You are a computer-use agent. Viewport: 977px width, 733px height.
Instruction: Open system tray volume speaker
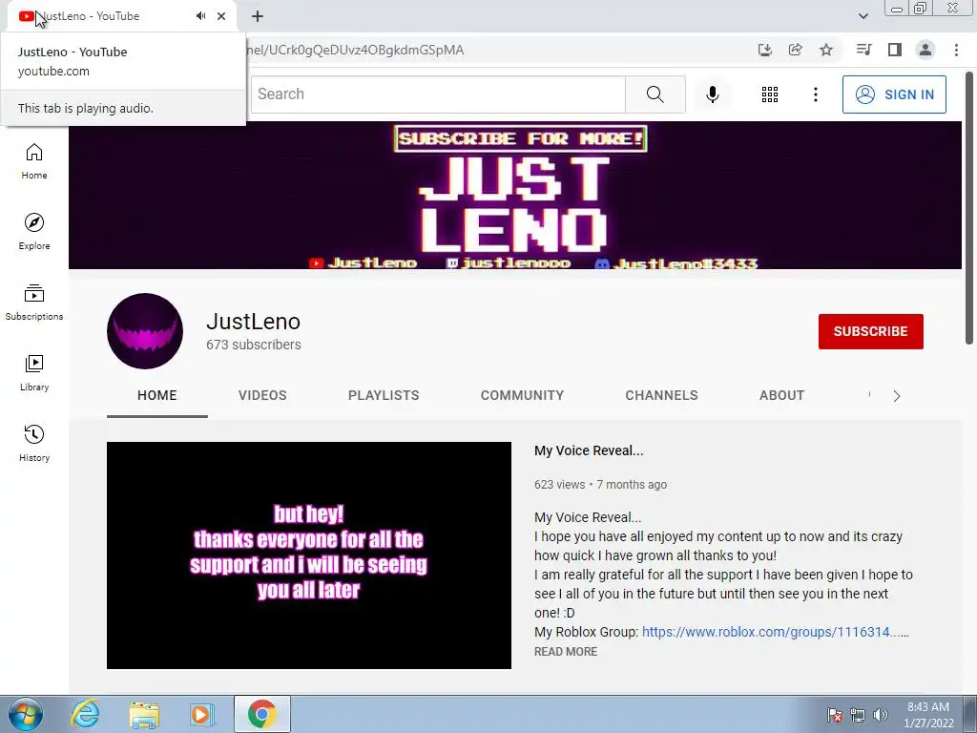881,715
